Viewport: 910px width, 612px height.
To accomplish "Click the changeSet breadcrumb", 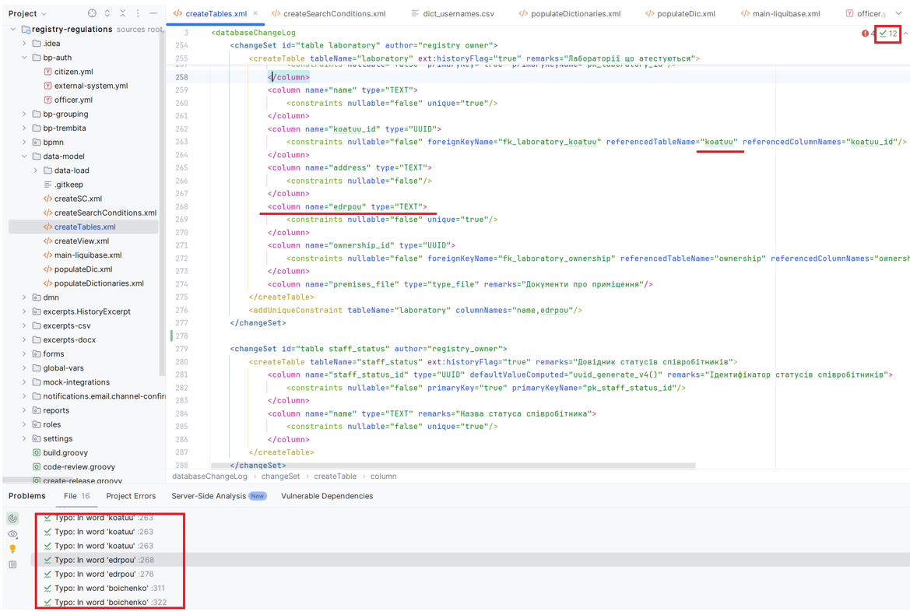I will tap(280, 476).
